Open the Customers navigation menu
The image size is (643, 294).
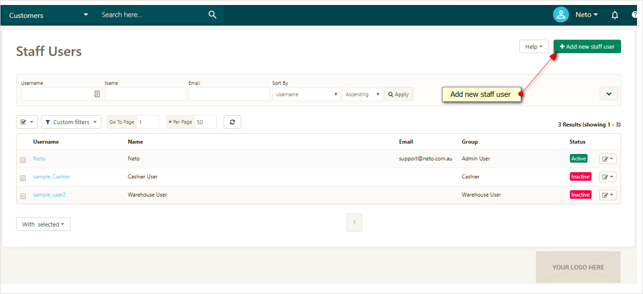point(48,15)
